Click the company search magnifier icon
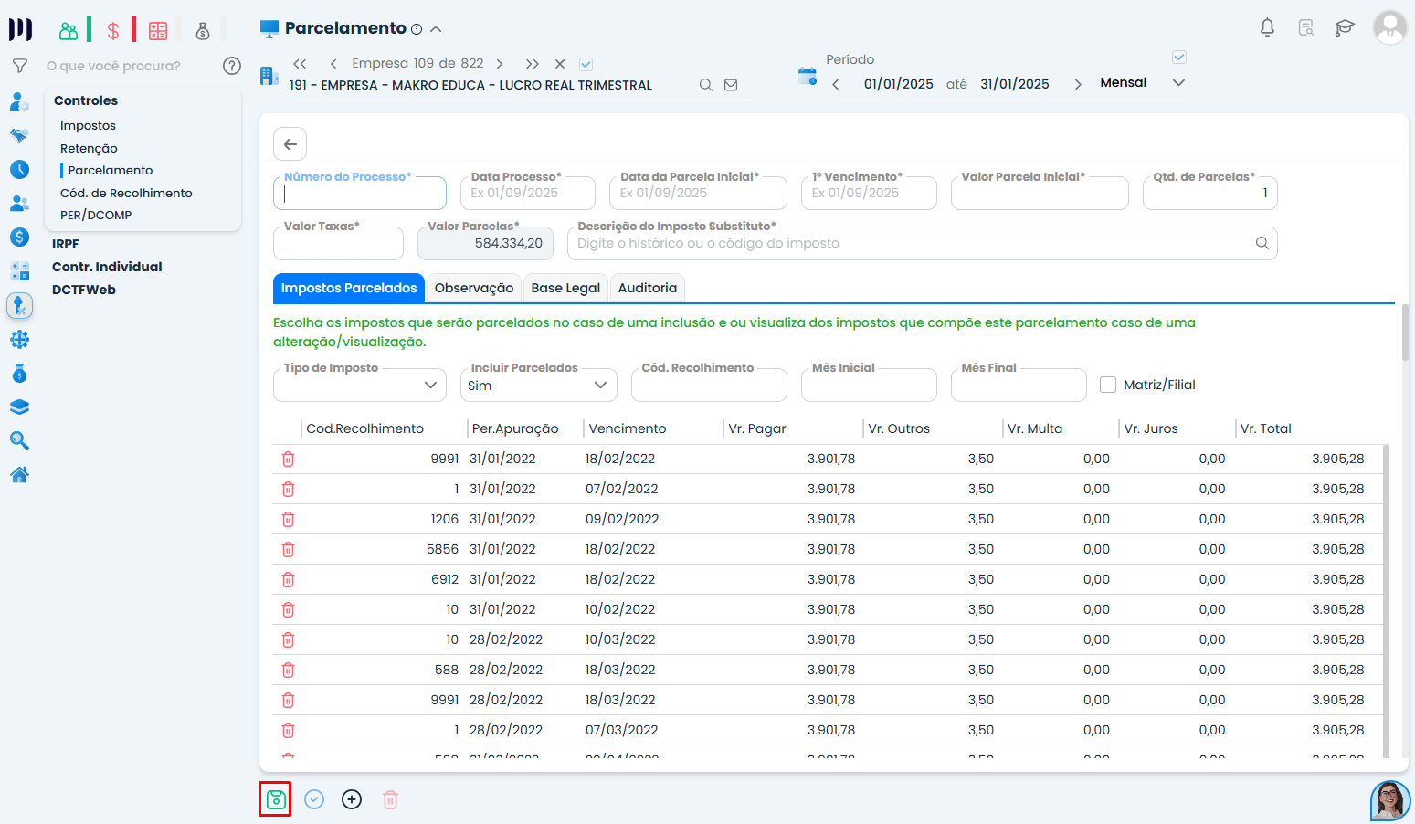This screenshot has width=1415, height=824. pyautogui.click(x=705, y=85)
